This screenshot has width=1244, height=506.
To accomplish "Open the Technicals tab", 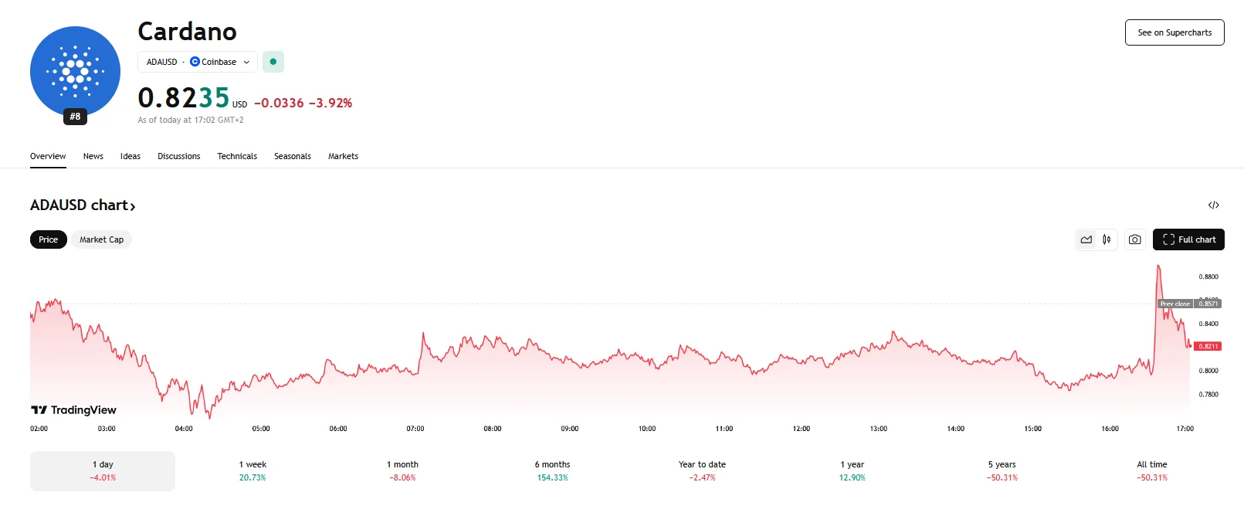I will pos(237,156).
